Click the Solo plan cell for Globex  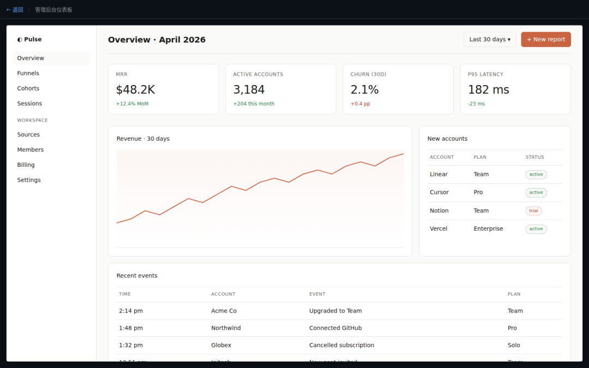coord(514,345)
